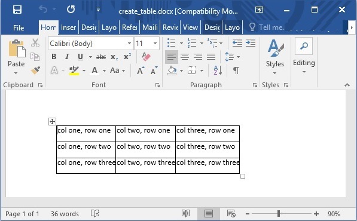357x221 pixels.
Task: Toggle Align Left paragraph alignment
Action: pyautogui.click(x=172, y=57)
